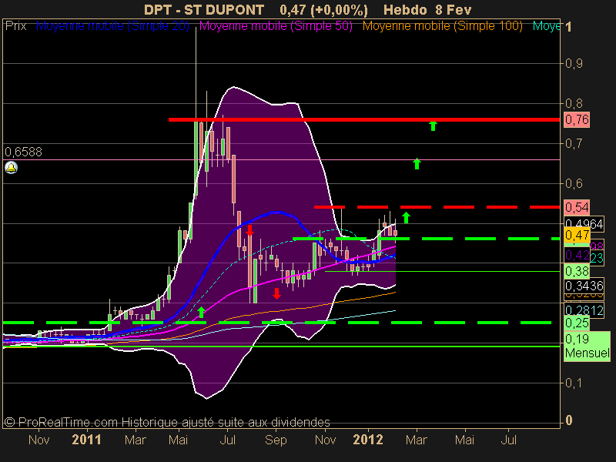Click the DPT - ST DUPONT chart title
This screenshot has width=616, height=462.
click(x=204, y=10)
